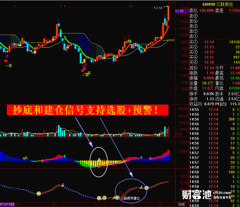Screen dimensions: 240x207
Task: Select the 14:56 tick row with volume 300
Action: (214, 119)
